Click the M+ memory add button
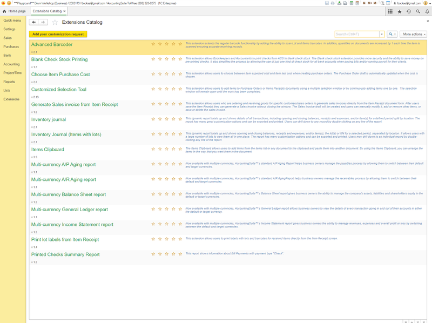This screenshot has height=323, width=432. pyautogui.click(x=370, y=3)
